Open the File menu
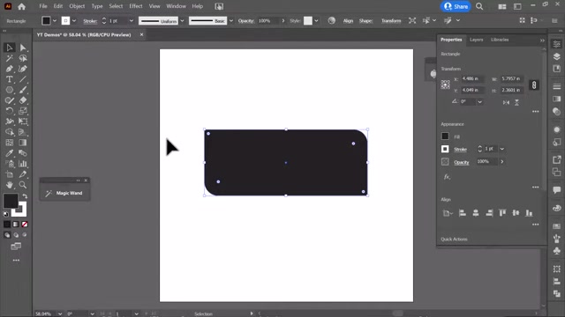This screenshot has height=317, width=565. (43, 6)
